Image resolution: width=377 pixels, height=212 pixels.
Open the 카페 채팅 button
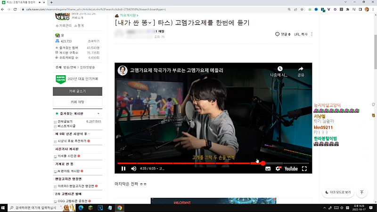tap(77, 102)
